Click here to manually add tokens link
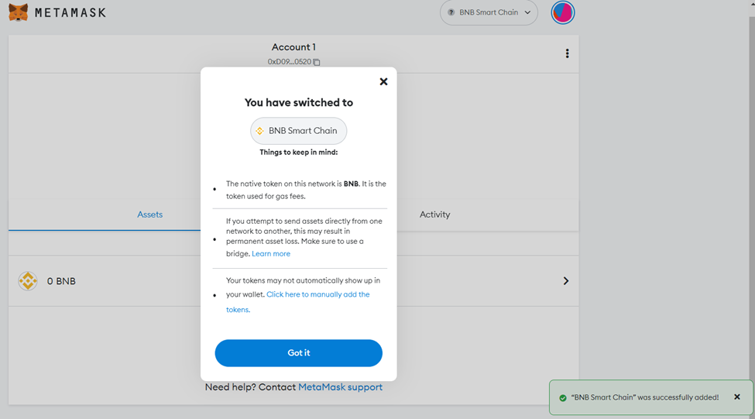This screenshot has height=419, width=755. click(x=317, y=294)
